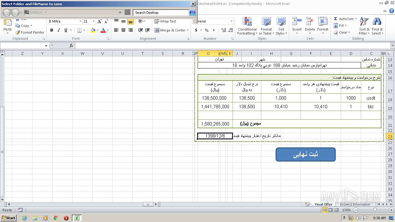This screenshot has width=395, height=222.
Task: Click the Delete cells icon
Action: point(310,22)
